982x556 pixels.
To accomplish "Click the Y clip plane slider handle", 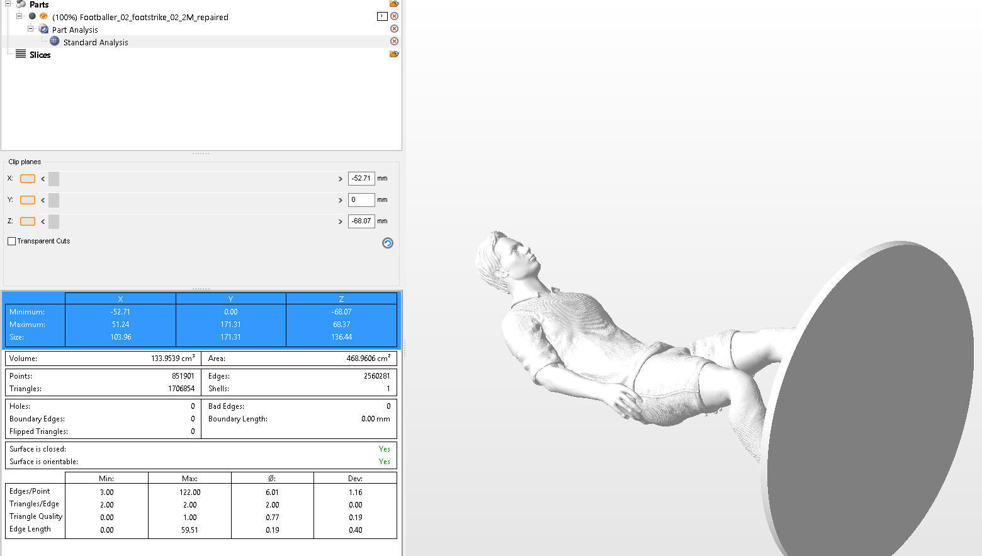I will tap(54, 201).
